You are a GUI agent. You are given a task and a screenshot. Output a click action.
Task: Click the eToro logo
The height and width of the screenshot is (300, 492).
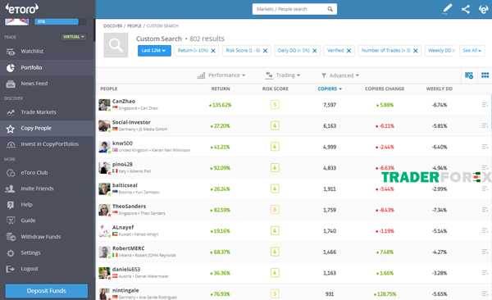22,9
